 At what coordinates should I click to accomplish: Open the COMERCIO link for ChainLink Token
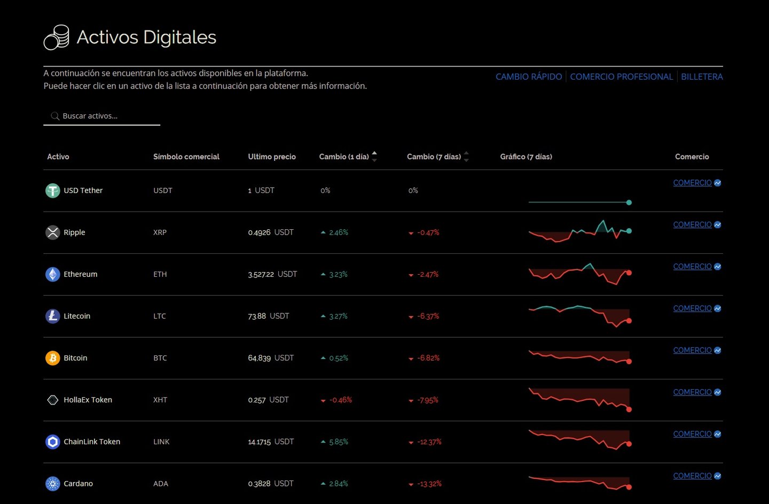tap(692, 434)
